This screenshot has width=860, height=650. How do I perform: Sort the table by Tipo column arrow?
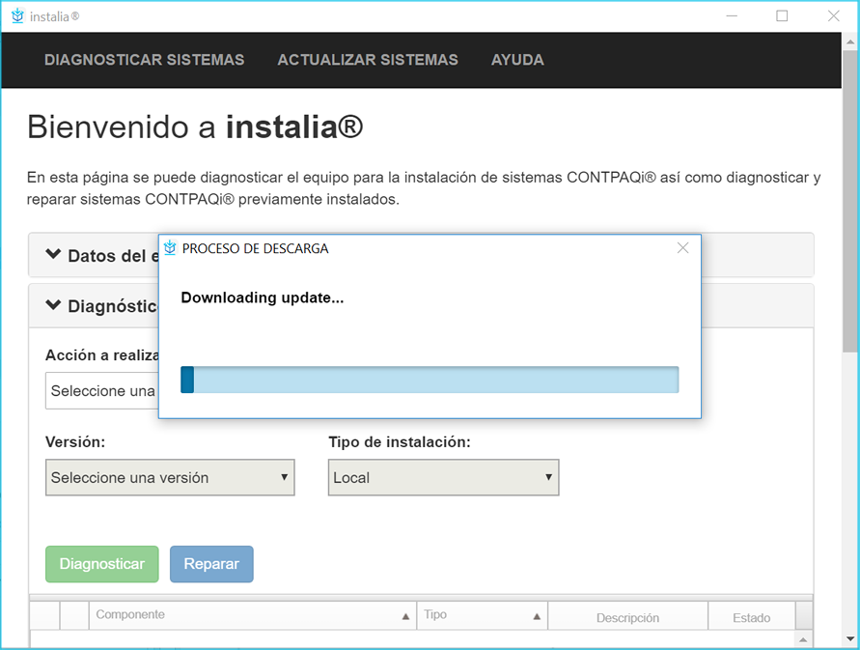(x=537, y=616)
